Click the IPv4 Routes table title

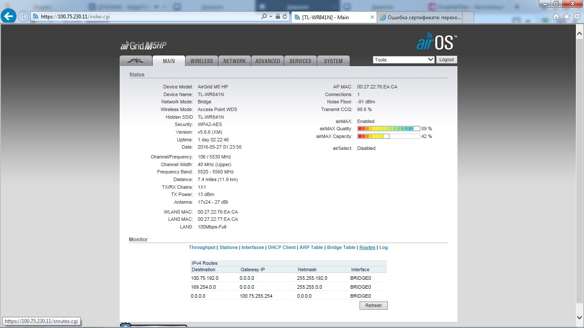pyautogui.click(x=204, y=263)
